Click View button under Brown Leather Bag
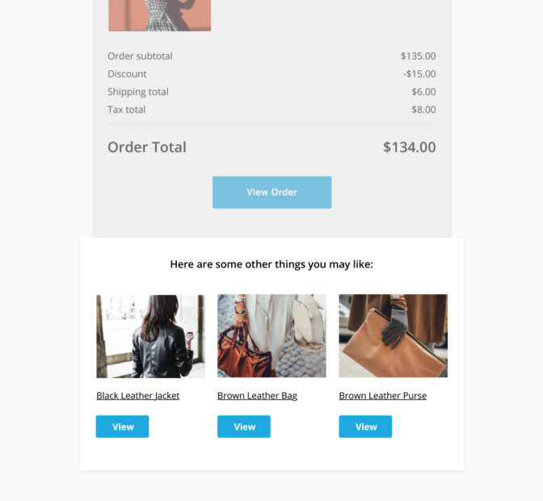The width and height of the screenshot is (543, 501). [x=244, y=427]
